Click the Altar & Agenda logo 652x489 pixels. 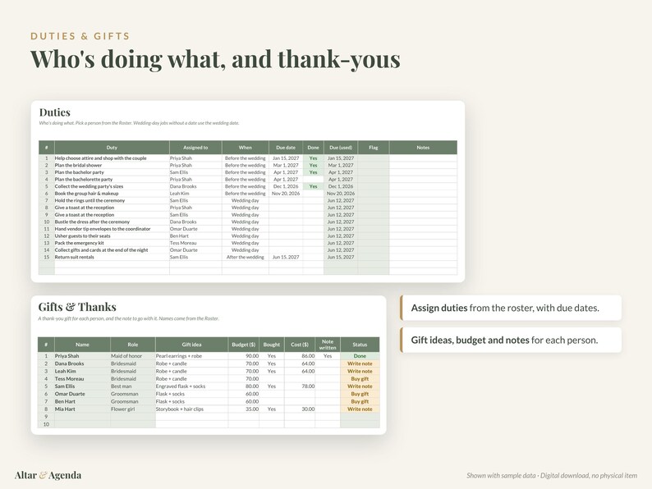point(48,475)
